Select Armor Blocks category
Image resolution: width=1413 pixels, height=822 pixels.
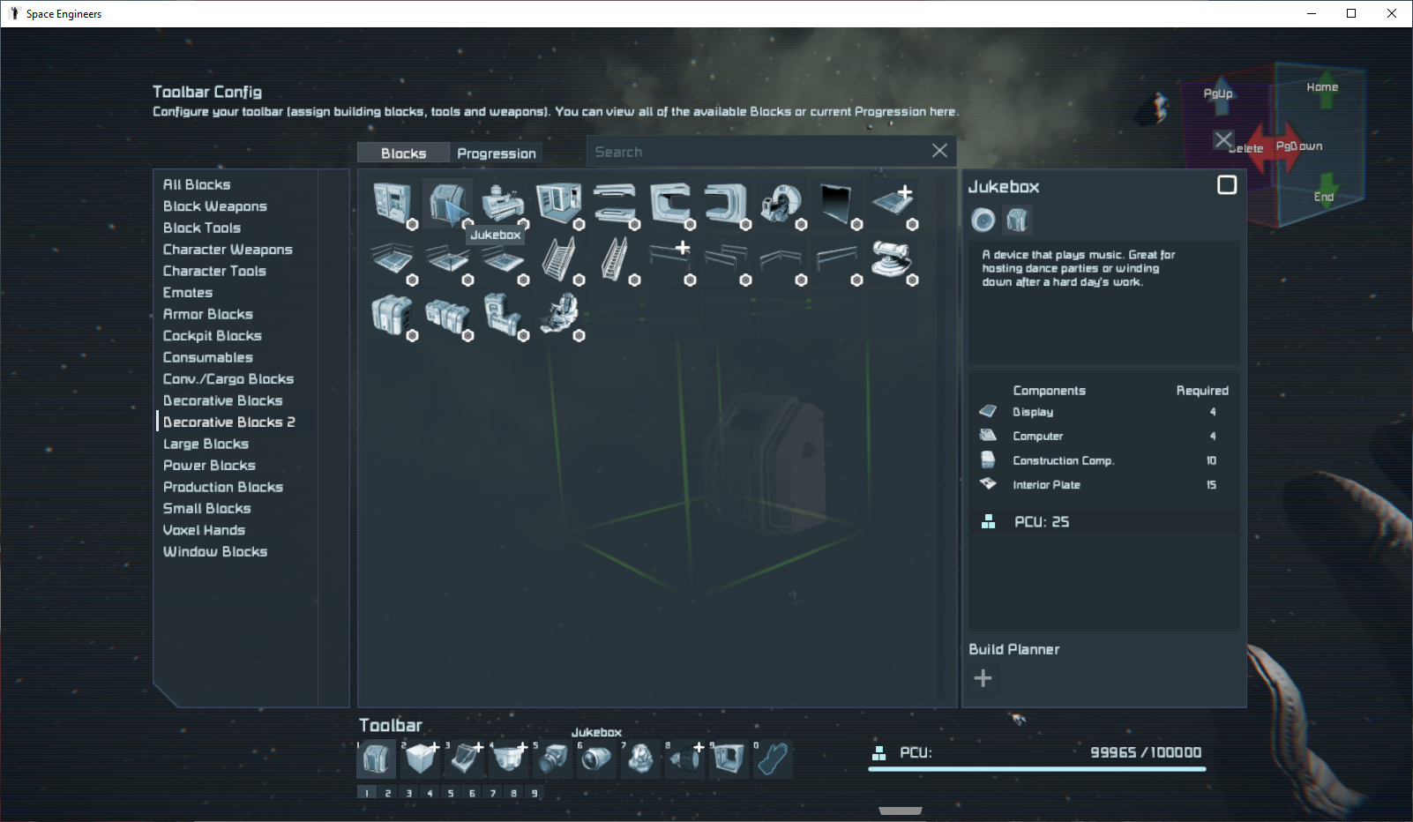tap(208, 314)
